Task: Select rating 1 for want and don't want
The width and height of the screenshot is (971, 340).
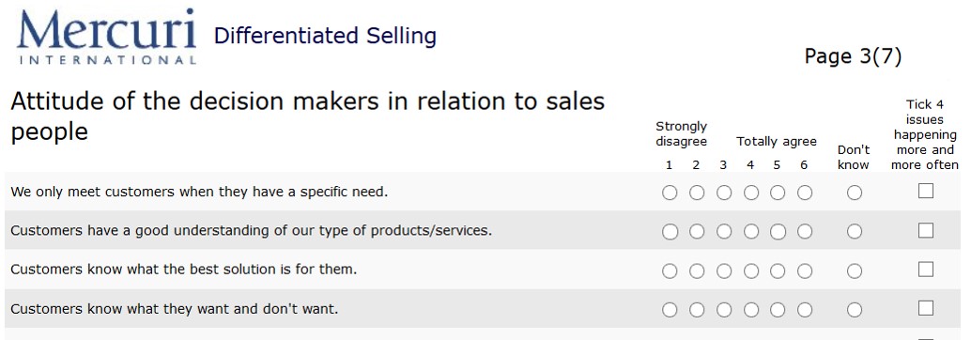Action: [670, 310]
